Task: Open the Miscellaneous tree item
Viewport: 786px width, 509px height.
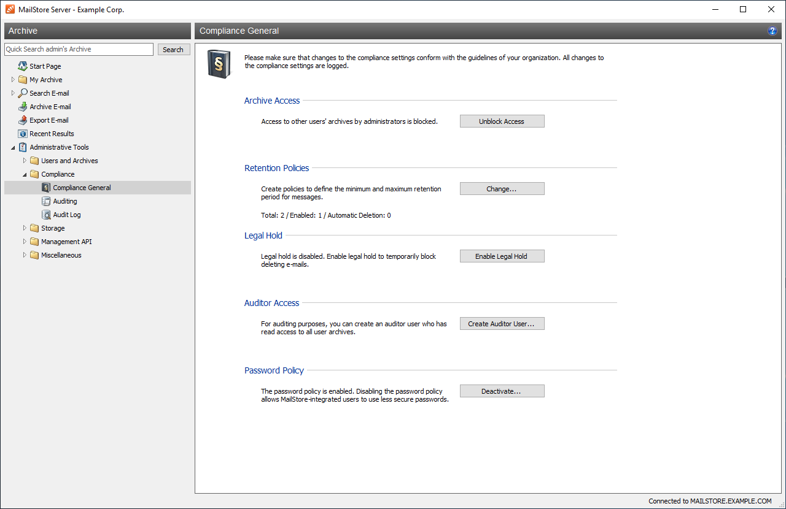Action: (x=61, y=255)
